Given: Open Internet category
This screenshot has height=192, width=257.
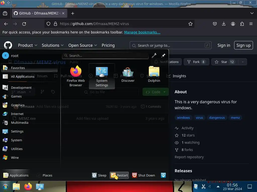Looking at the screenshot, I should (x=30, y=114).
